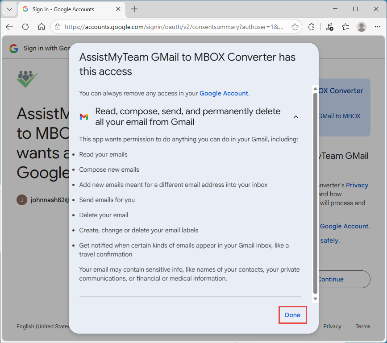
Task: Open the Privacy link in the footer
Action: coord(332,326)
